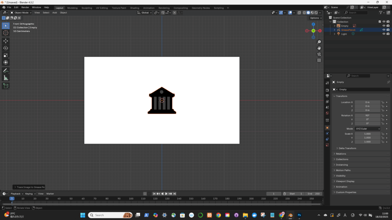Switch to orthographic grid view button
This screenshot has width=392, height=220.
319,60
